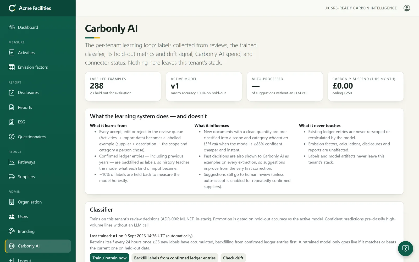Click 'macro accuracy 100% on hold-out' text
The width and height of the screenshot is (419, 262).
pyautogui.click(x=198, y=93)
